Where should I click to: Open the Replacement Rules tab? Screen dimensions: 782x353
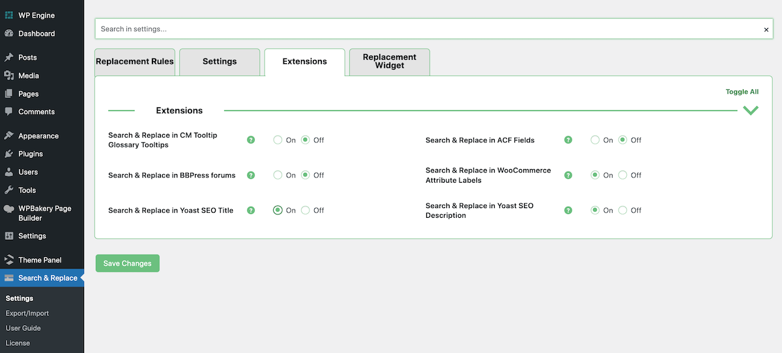click(x=135, y=62)
